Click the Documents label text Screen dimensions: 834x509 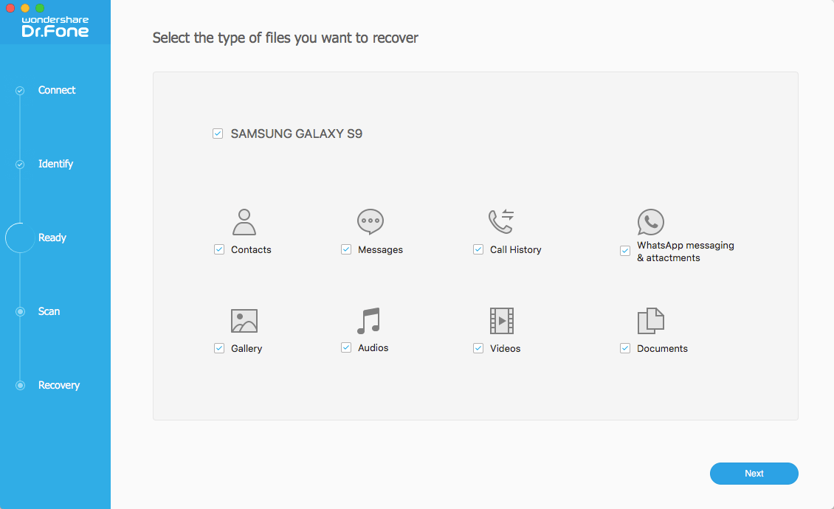click(x=662, y=348)
